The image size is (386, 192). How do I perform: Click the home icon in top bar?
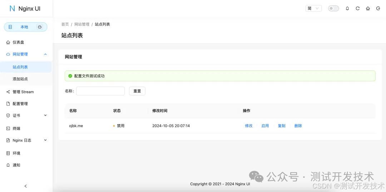click(x=368, y=9)
